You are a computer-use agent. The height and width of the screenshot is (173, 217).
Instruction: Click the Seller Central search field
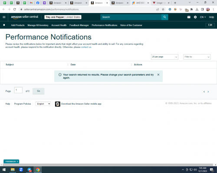131,17
